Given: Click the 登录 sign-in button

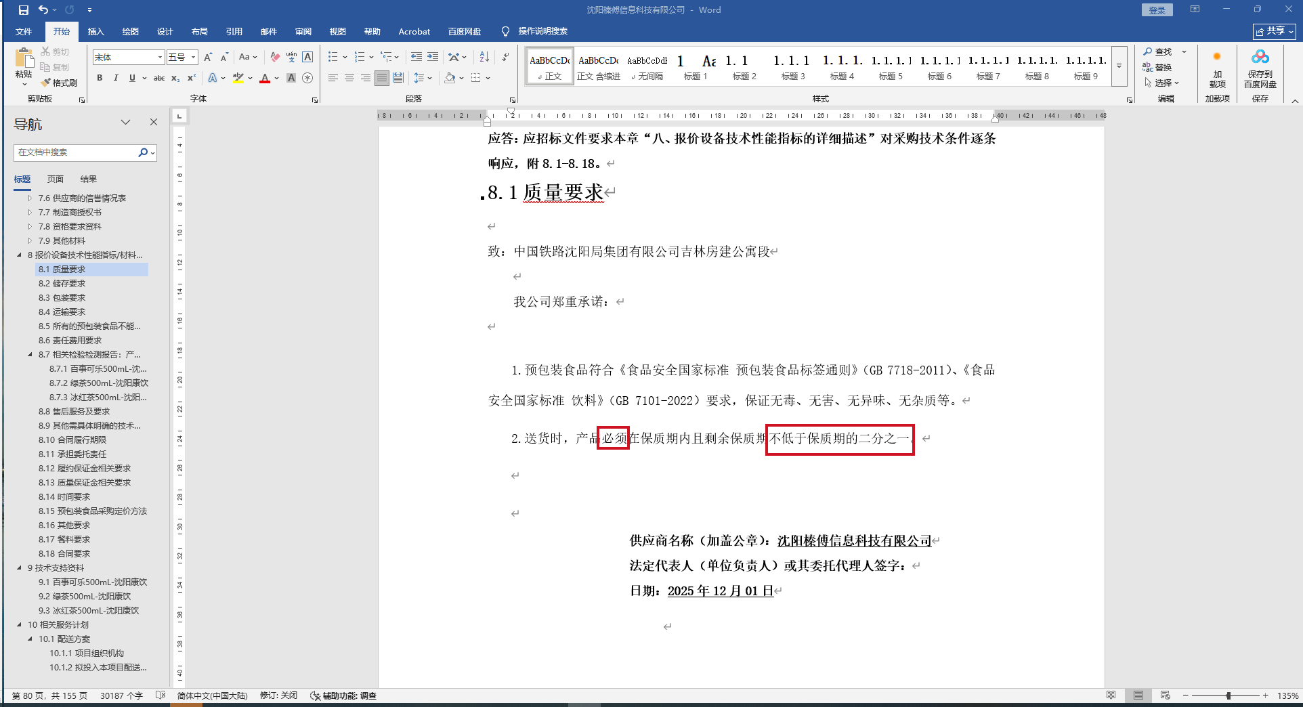Looking at the screenshot, I should [1157, 10].
